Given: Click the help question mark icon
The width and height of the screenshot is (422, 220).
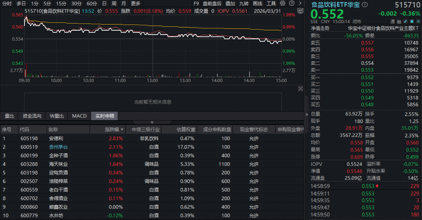Looking at the screenshot, I should pos(292,3).
